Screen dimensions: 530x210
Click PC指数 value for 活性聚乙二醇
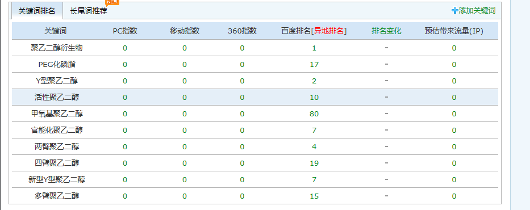click(125, 98)
